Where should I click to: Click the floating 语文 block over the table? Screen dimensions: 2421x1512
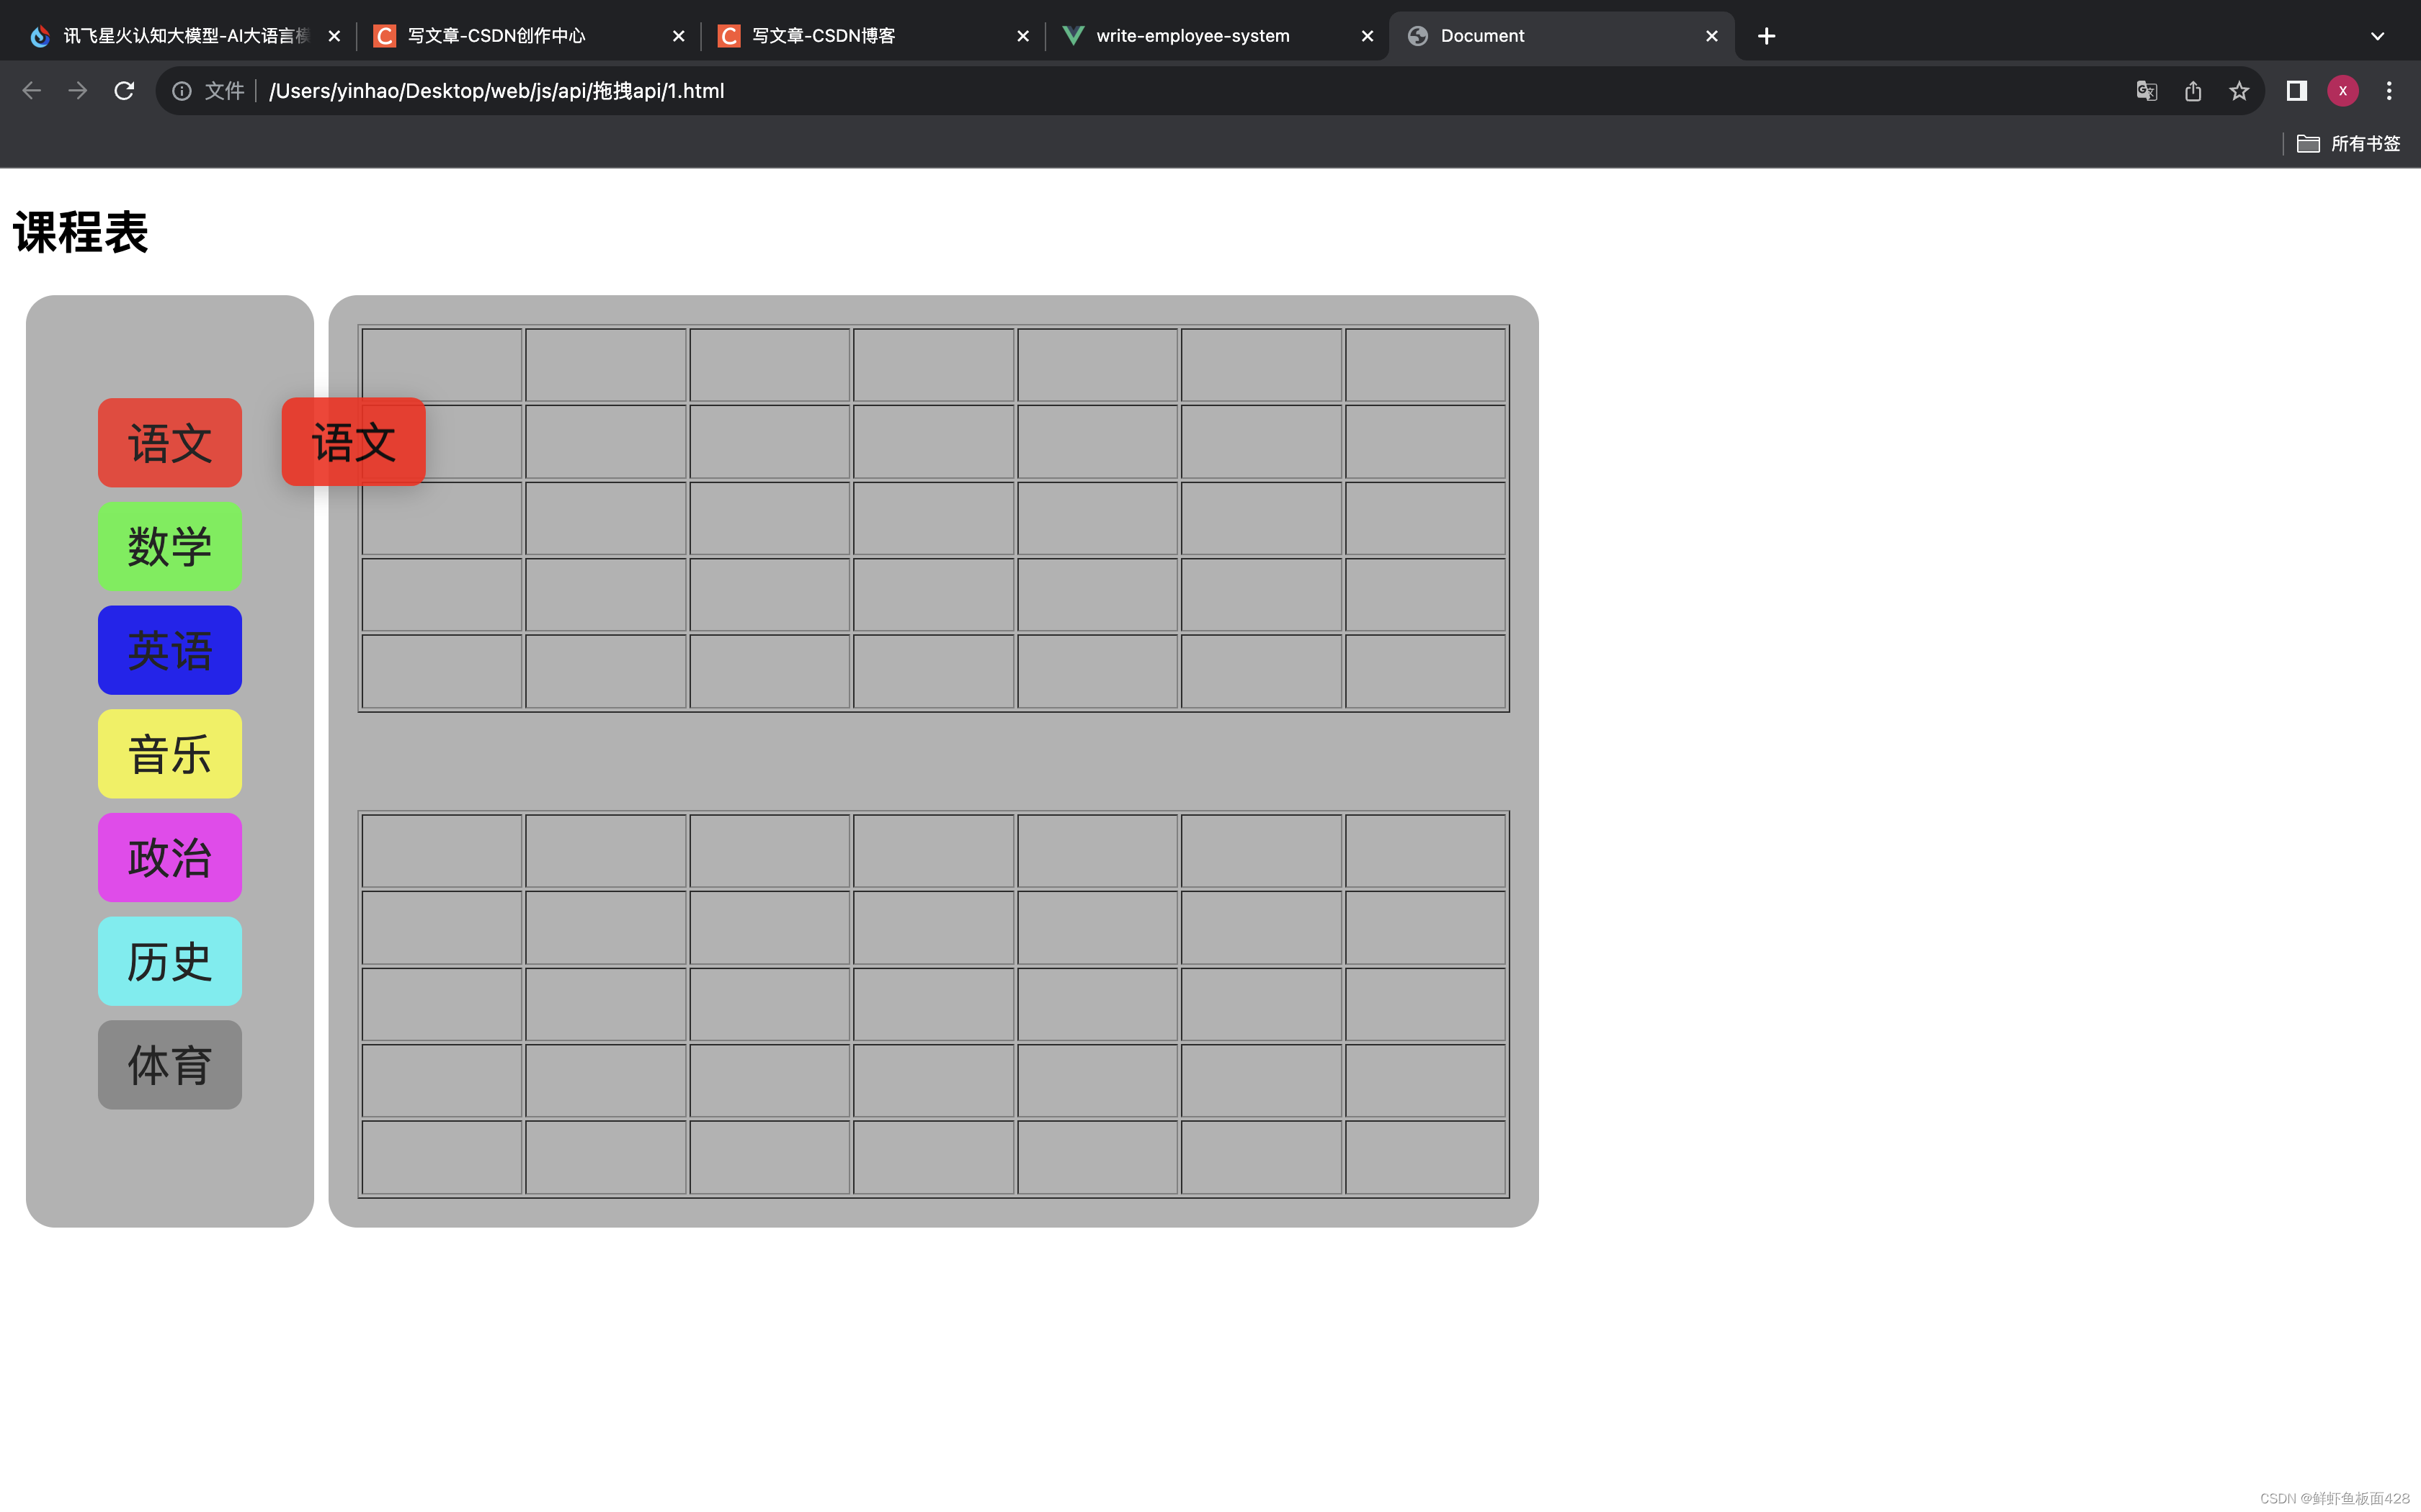click(355, 442)
